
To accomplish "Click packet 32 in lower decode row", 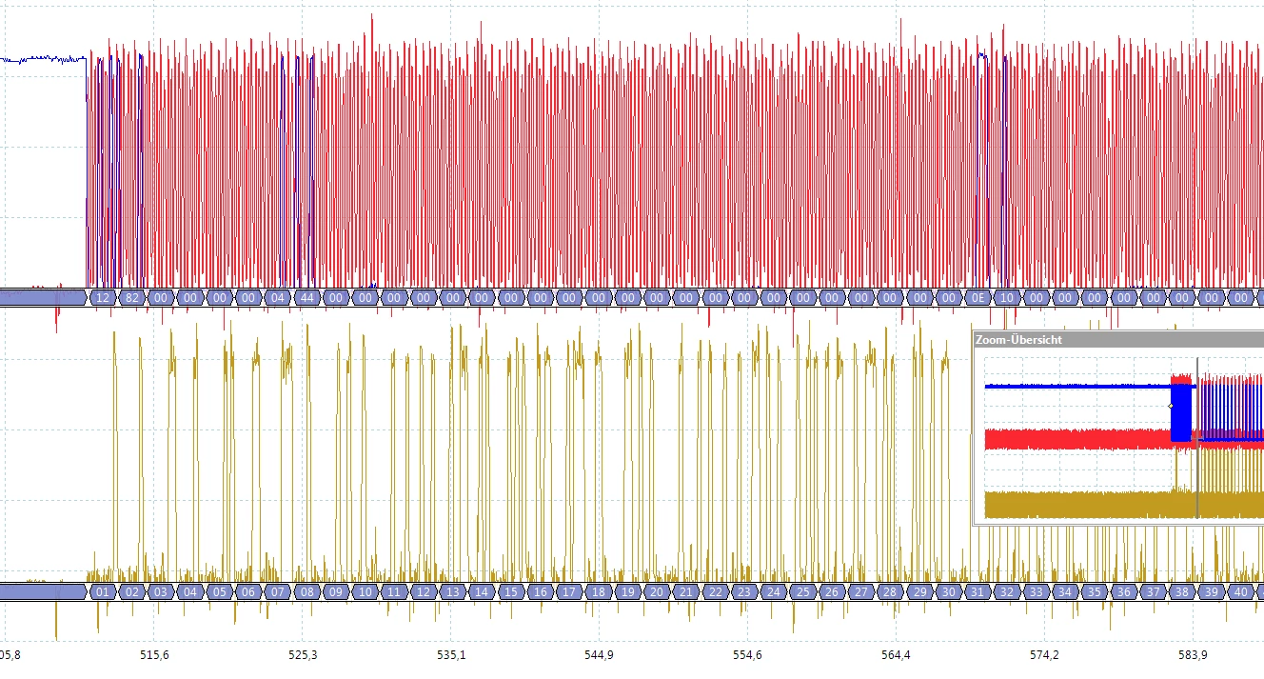I will tap(1007, 591).
